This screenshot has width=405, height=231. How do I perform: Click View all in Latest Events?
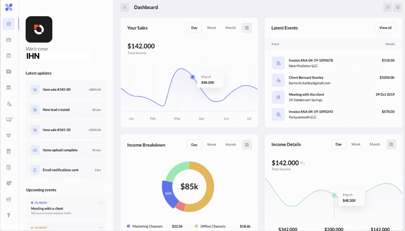coord(385,28)
